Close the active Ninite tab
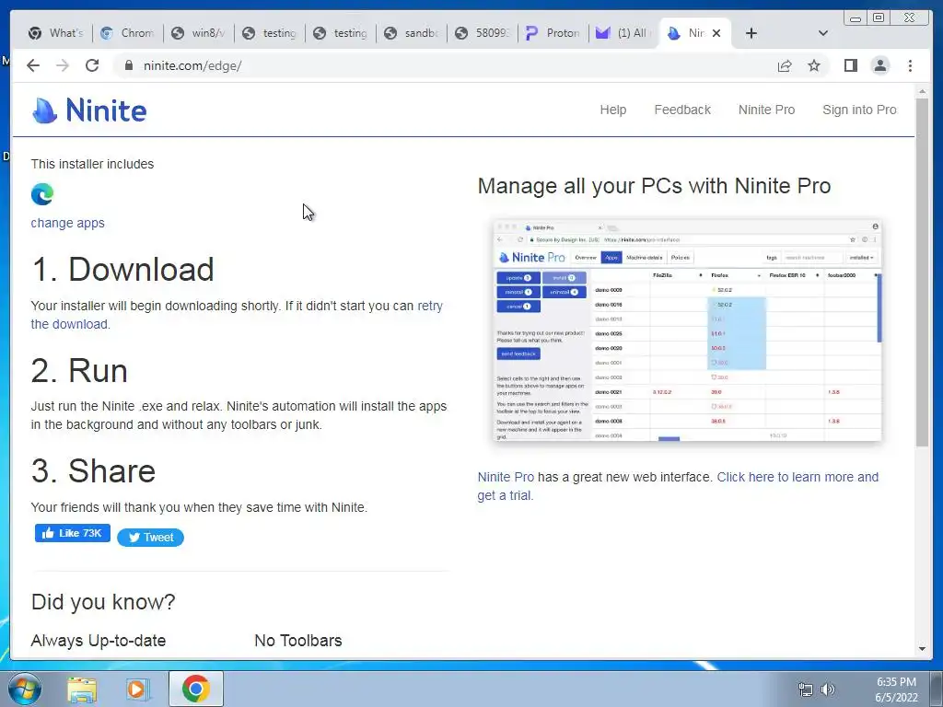Viewport: 943px width, 707px height. click(x=716, y=33)
